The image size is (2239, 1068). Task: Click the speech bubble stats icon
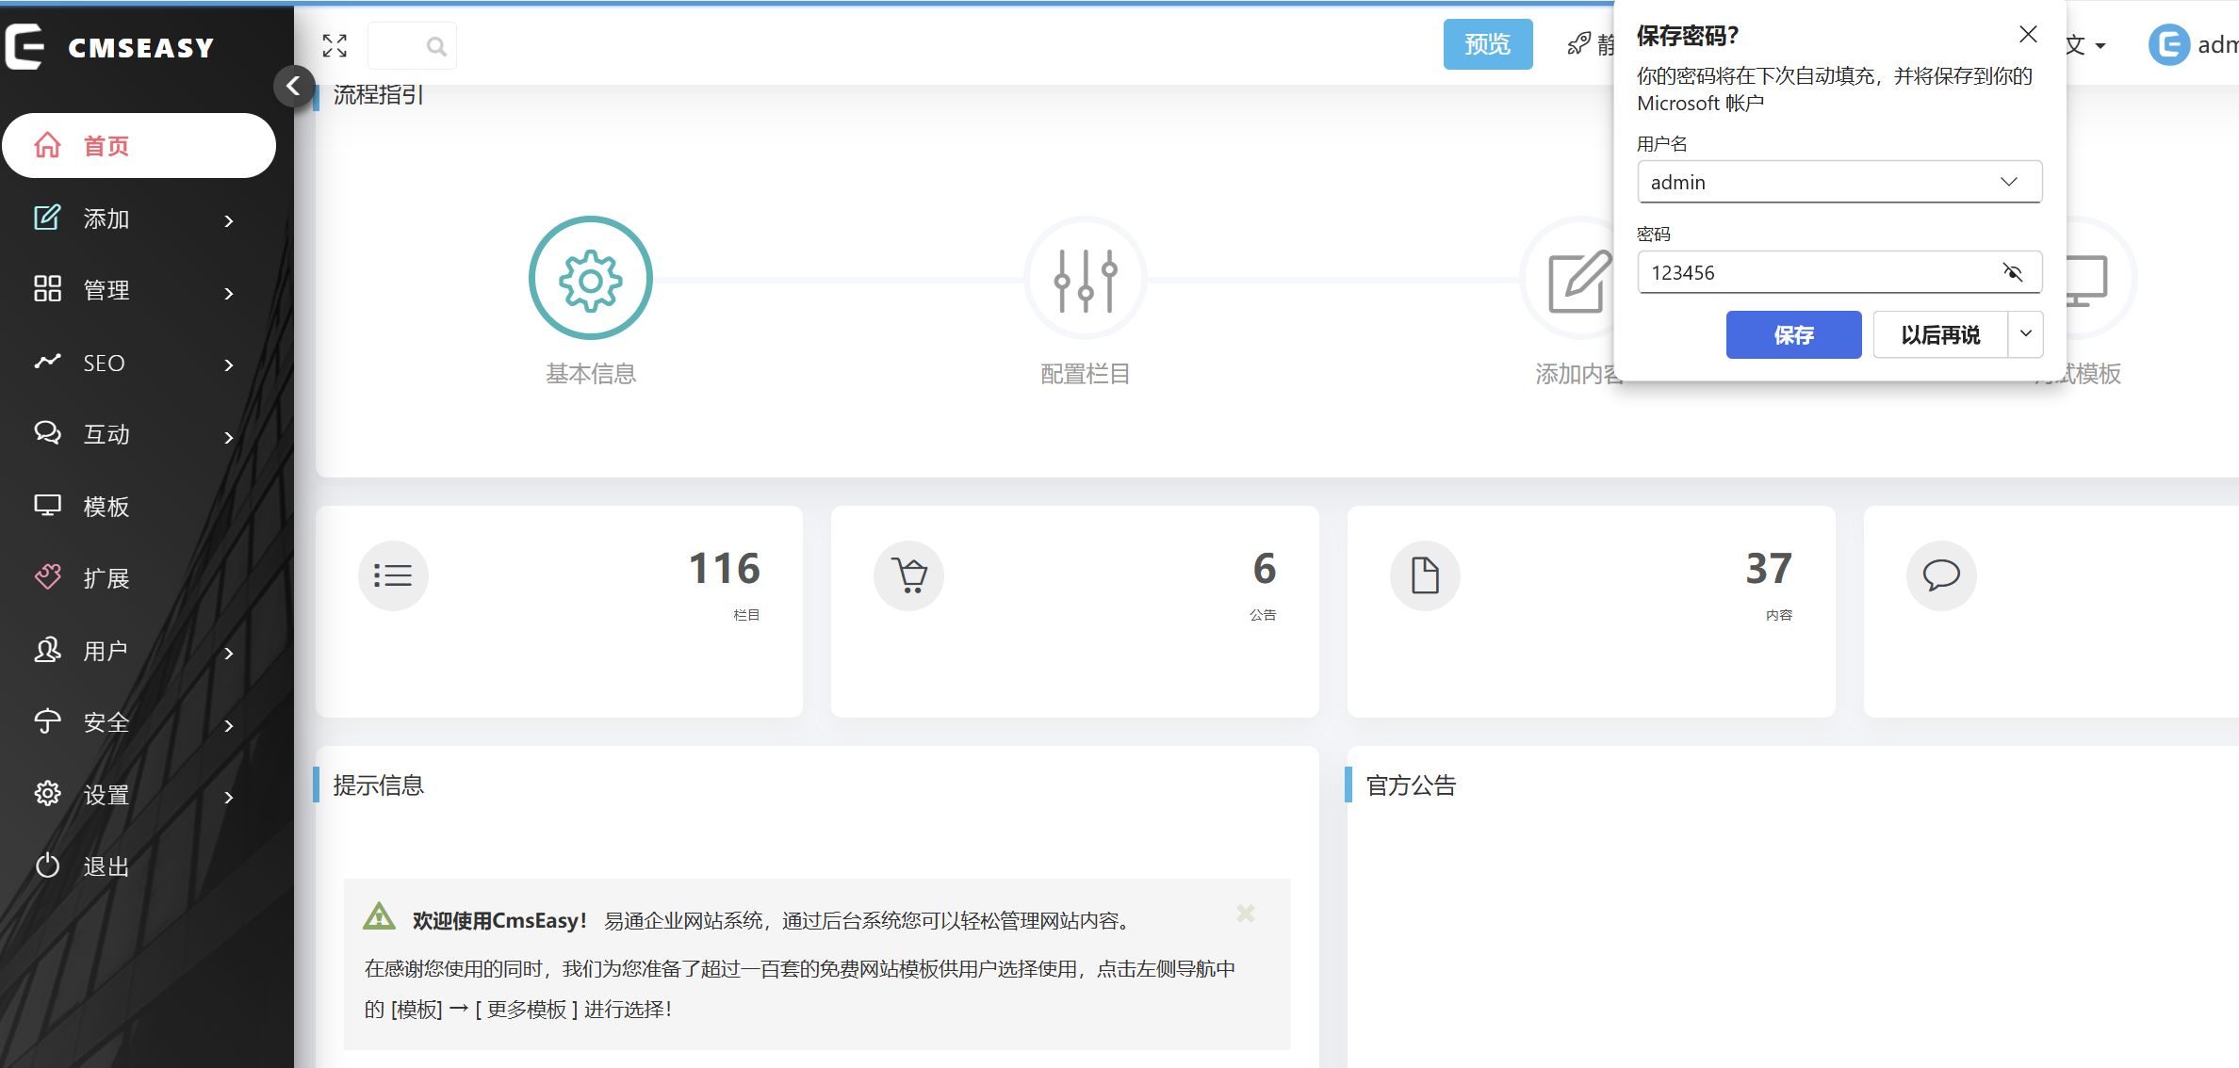tap(1941, 575)
